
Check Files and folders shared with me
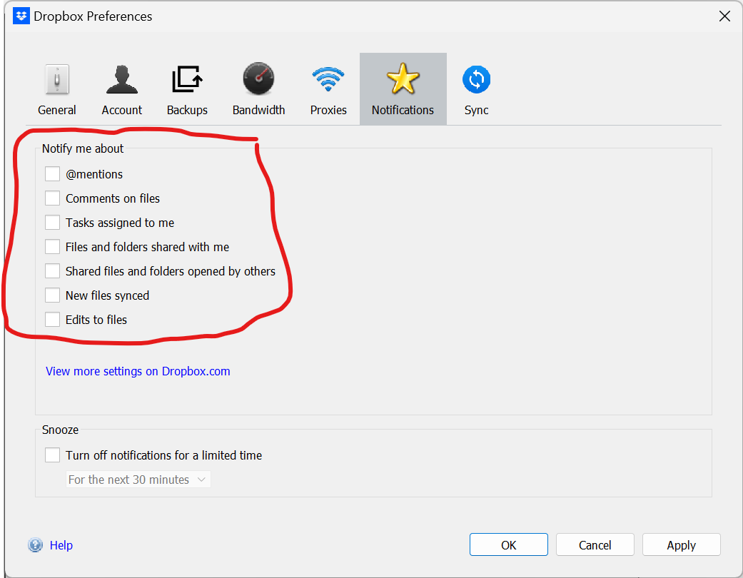coord(52,247)
